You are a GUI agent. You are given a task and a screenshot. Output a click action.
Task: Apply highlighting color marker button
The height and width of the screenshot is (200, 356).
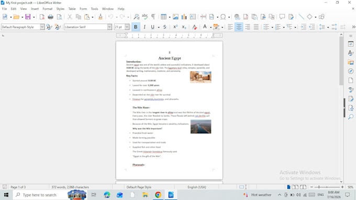[216, 27]
